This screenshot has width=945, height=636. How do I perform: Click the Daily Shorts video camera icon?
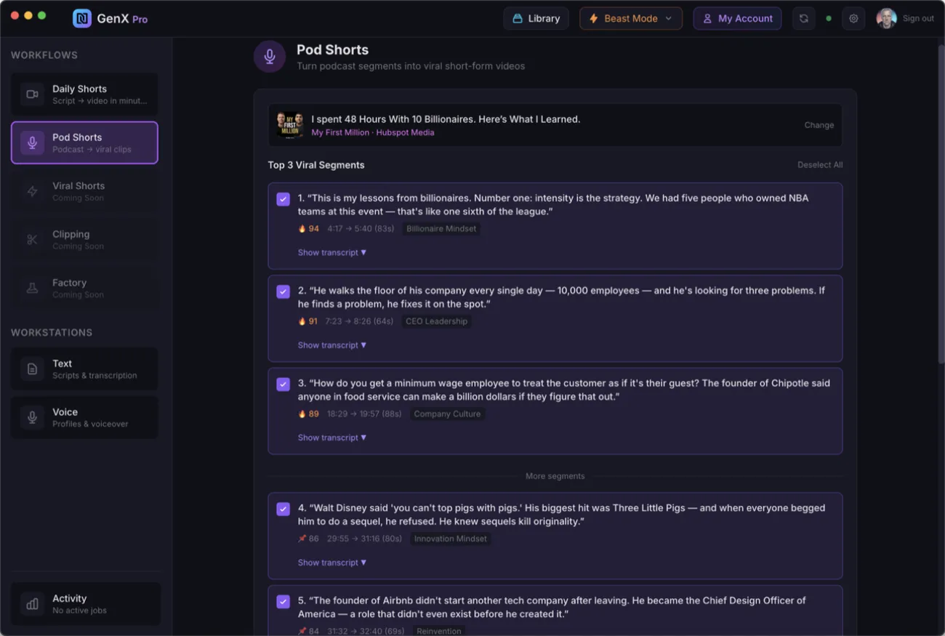pos(32,94)
